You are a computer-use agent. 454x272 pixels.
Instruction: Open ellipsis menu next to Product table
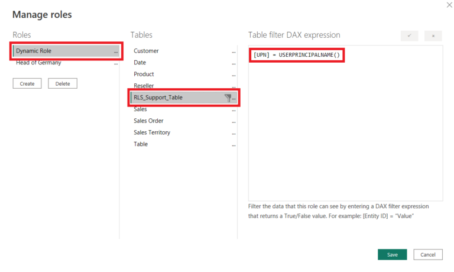[234, 75]
